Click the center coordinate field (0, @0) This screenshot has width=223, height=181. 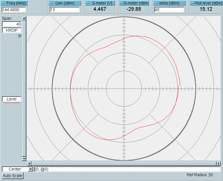(127, 169)
